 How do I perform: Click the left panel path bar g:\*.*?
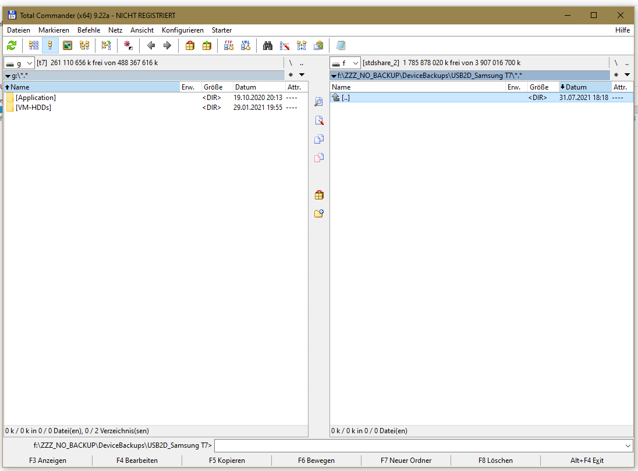pos(144,75)
